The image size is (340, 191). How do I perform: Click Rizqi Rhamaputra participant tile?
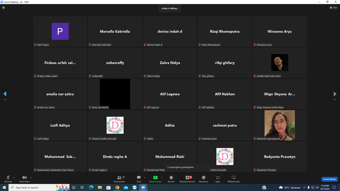225,31
